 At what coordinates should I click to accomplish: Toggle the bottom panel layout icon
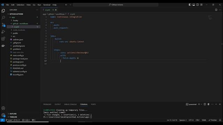coord(194,5)
